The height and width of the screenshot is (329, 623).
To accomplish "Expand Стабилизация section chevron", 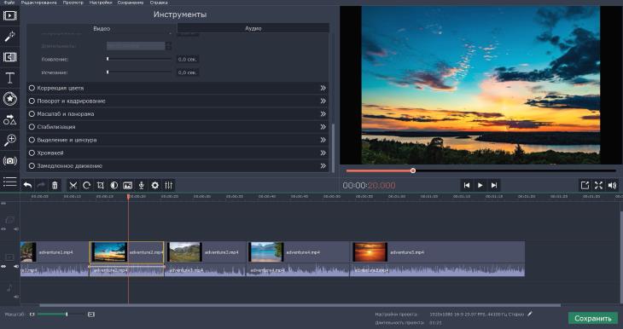I will tap(323, 127).
